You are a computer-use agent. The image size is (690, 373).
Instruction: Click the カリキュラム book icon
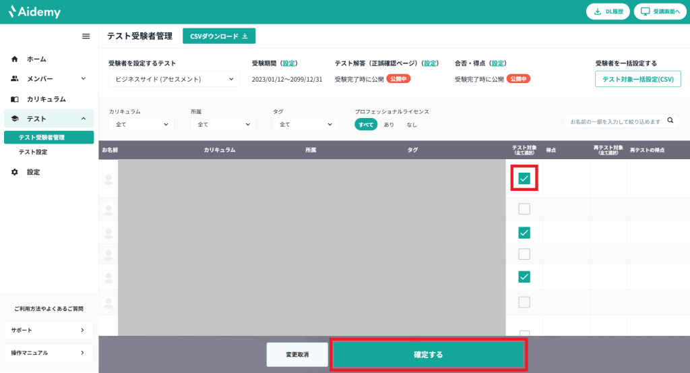click(x=15, y=99)
